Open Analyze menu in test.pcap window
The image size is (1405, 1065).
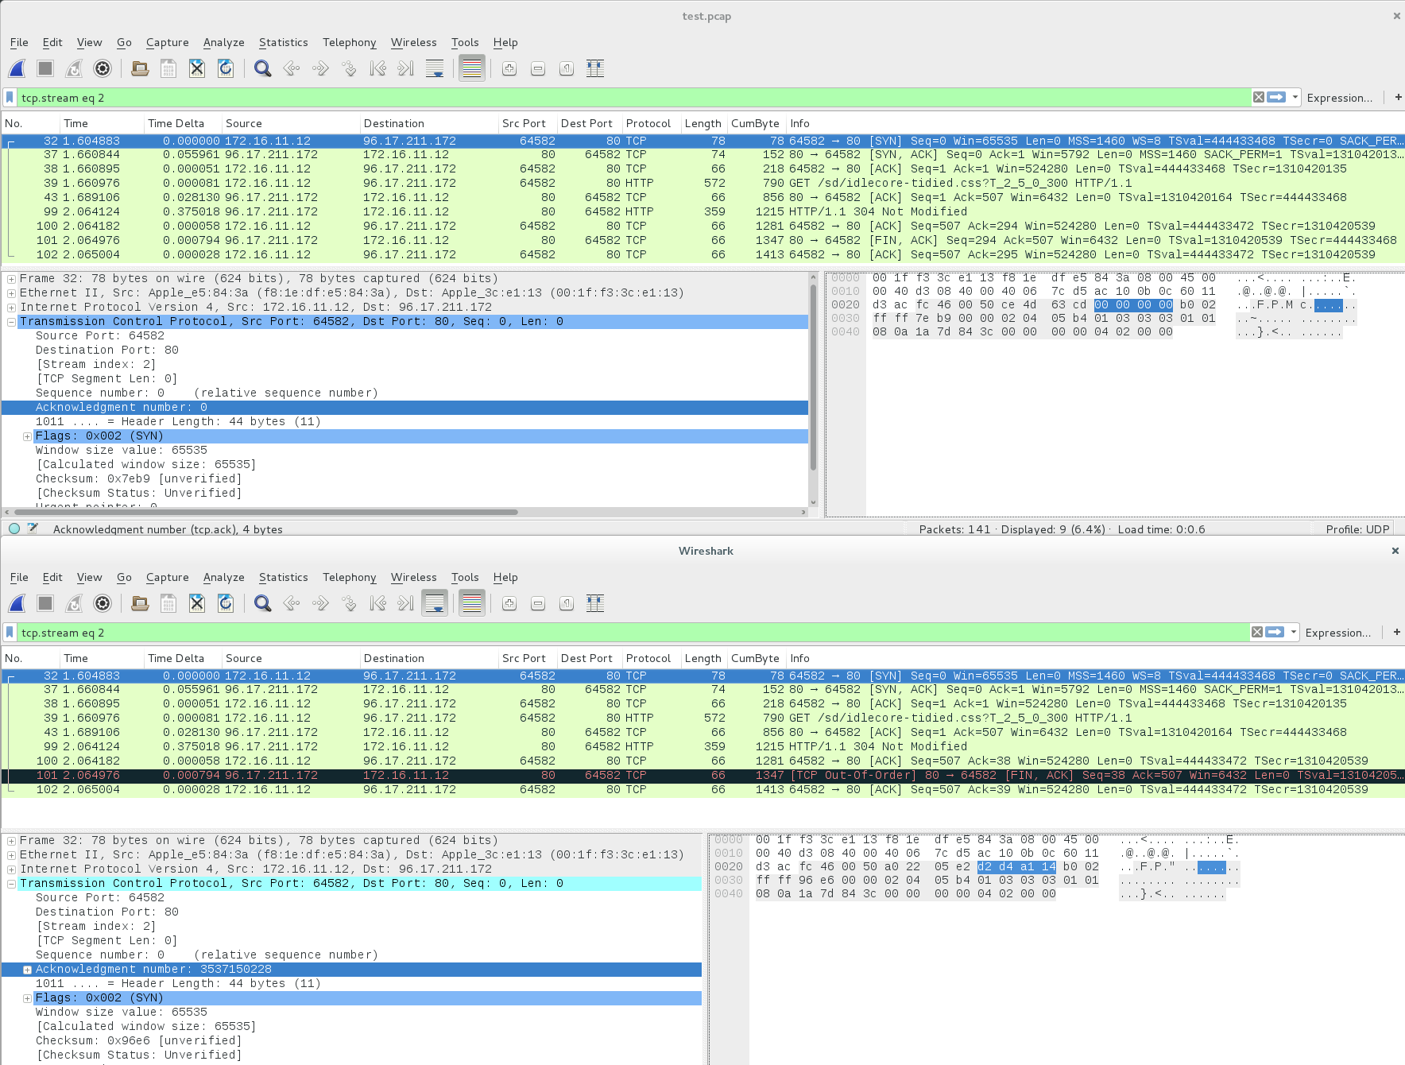point(223,43)
